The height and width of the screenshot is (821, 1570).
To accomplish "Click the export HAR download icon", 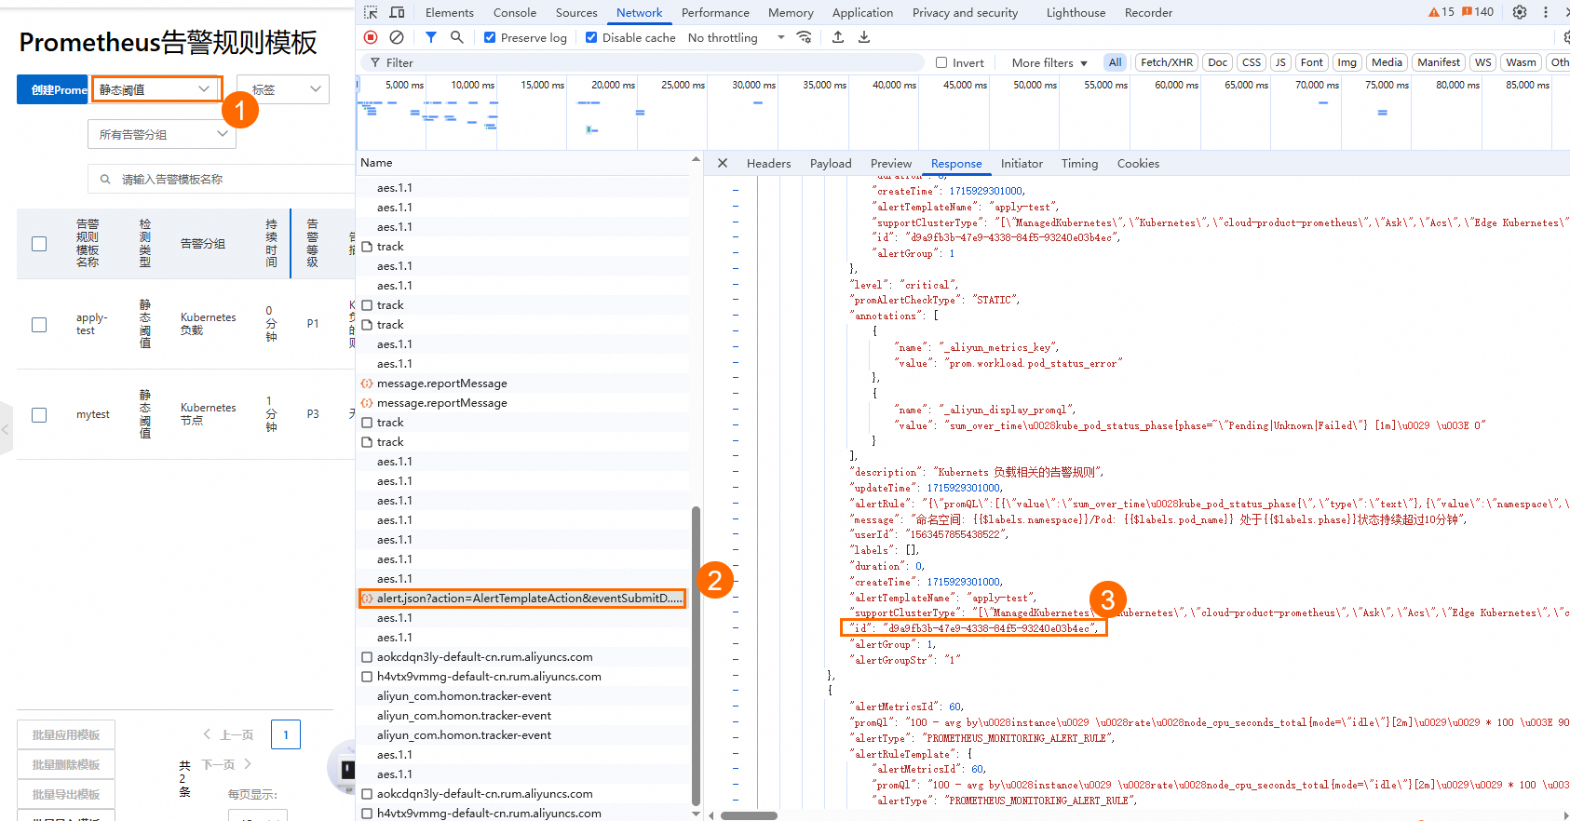I will point(864,37).
